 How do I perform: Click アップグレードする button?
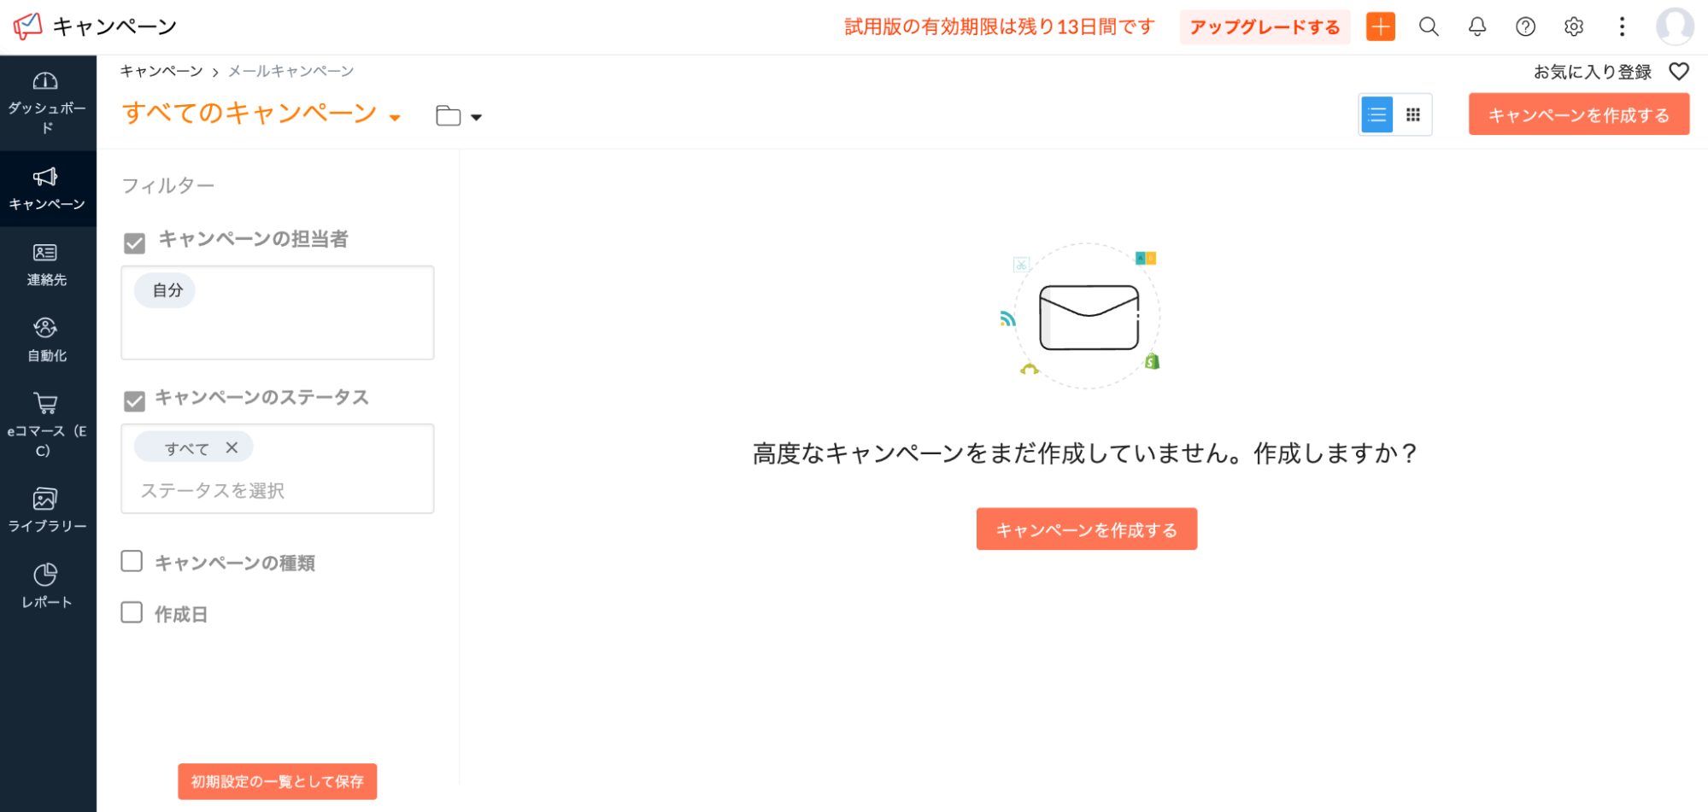coord(1264,27)
